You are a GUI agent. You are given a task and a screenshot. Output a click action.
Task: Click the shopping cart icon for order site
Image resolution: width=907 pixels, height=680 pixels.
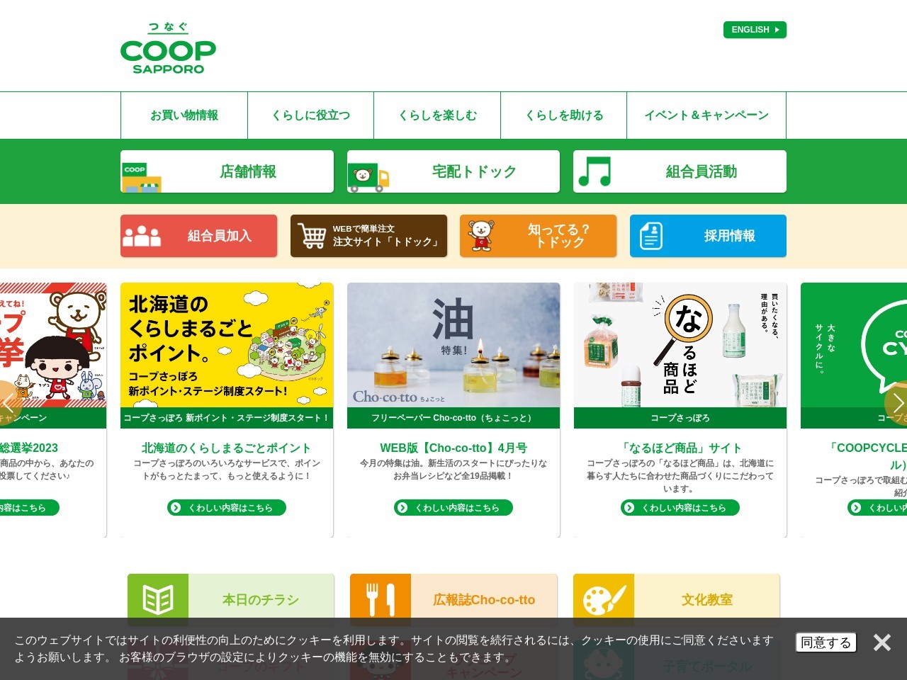pos(312,236)
